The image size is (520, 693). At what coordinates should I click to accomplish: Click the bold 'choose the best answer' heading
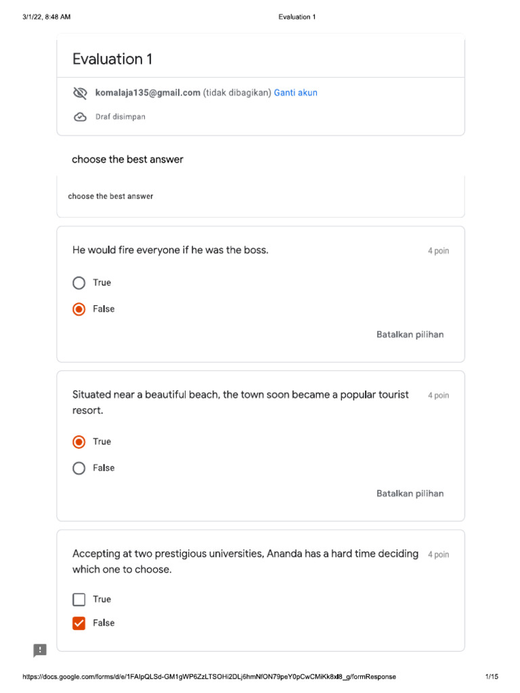click(x=127, y=160)
